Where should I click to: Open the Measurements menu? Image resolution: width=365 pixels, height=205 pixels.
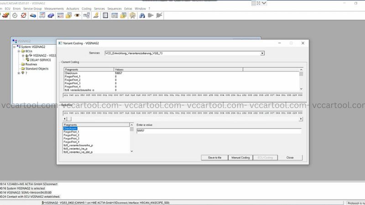click(54, 9)
